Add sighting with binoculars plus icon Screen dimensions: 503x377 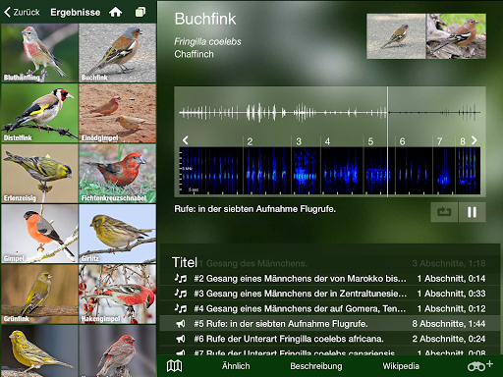tap(480, 365)
